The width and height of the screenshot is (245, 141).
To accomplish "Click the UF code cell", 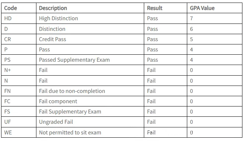I will pos(19,122).
